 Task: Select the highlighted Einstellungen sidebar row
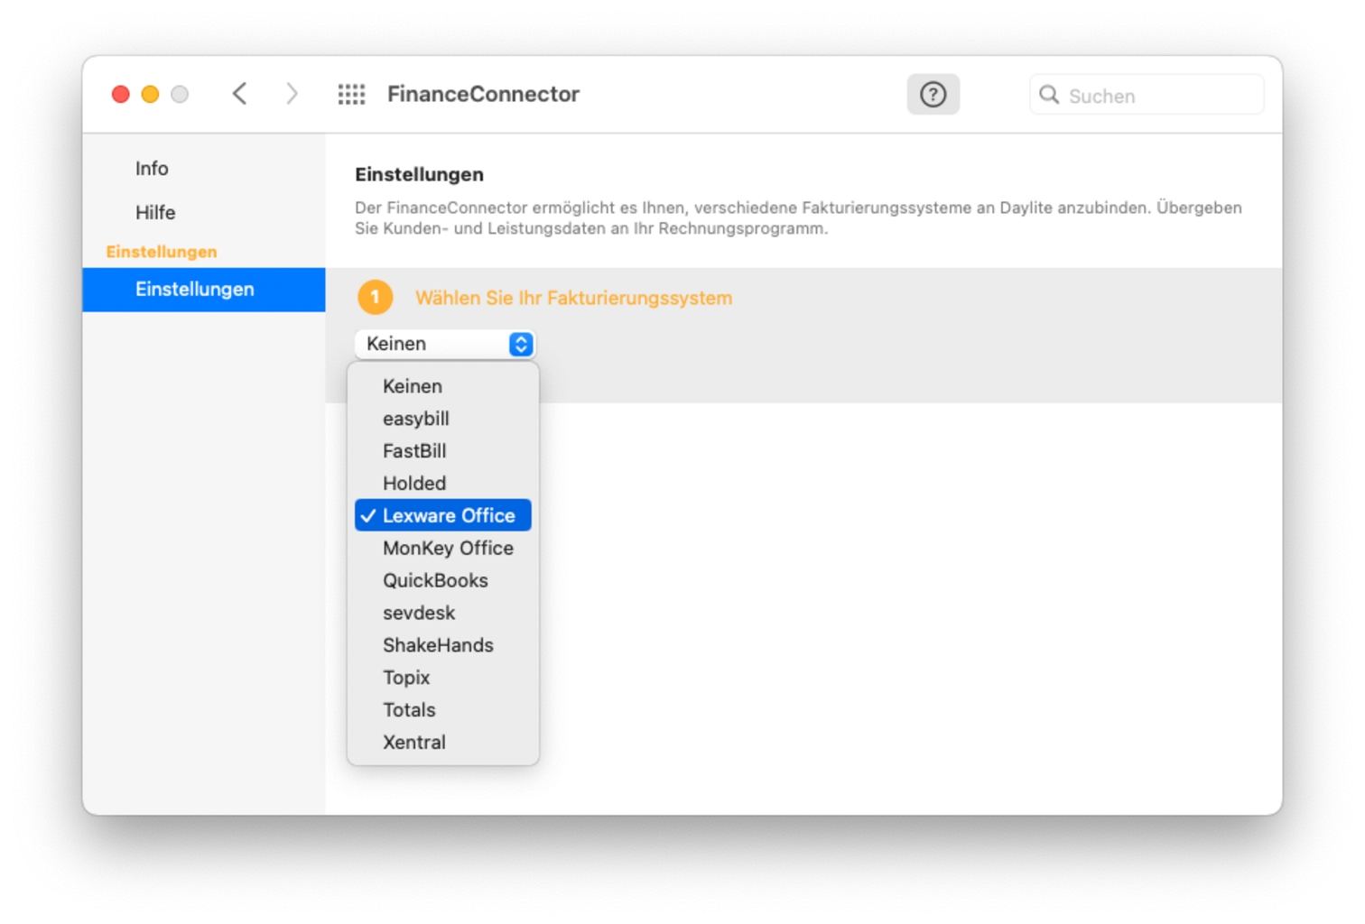click(x=195, y=290)
